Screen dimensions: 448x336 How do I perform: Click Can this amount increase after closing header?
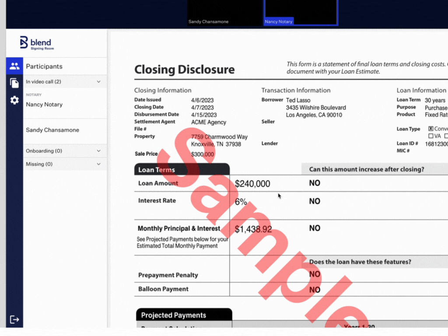click(367, 169)
